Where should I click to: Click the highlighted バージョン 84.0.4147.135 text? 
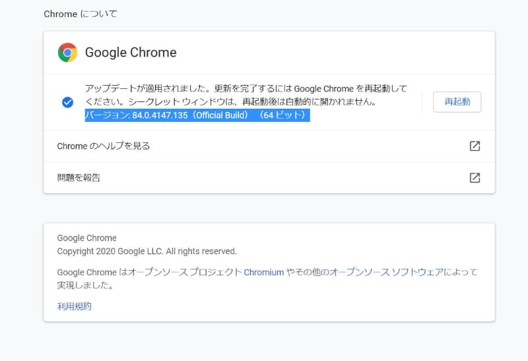(x=197, y=115)
